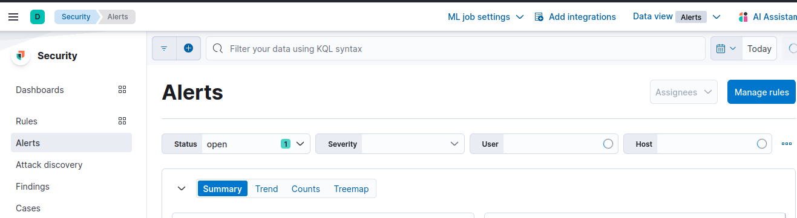
Task: Open the Data view Alerts selector
Action: [x=677, y=17]
